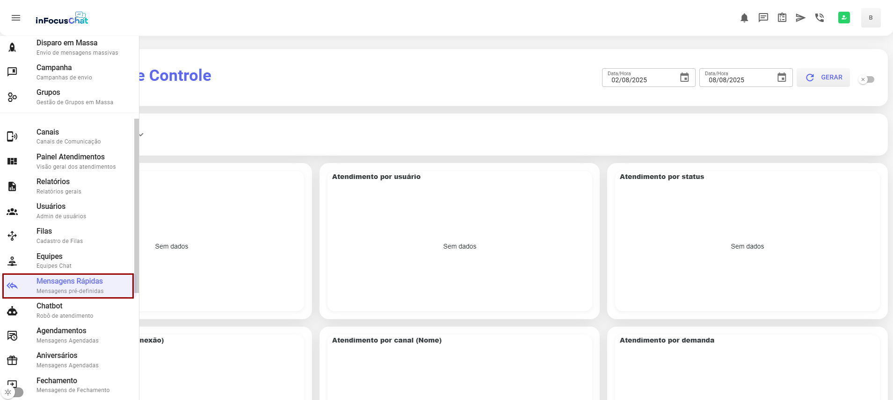893x400 pixels.
Task: Click the inFocusChat logo
Action: (62, 19)
